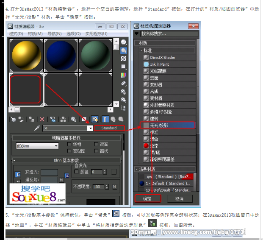The image size is (263, 240).
Task: Click the ambient-diffuse lock icon
Action: coord(67,176)
